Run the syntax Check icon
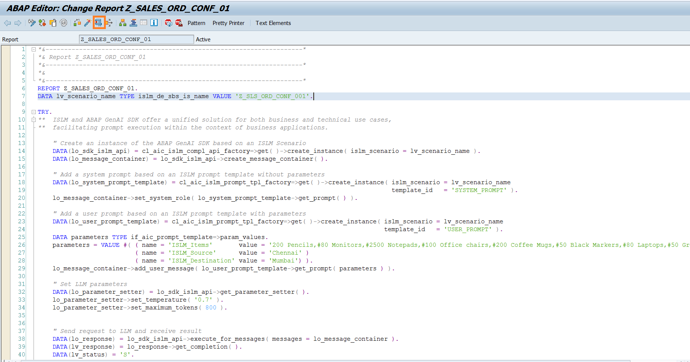This screenshot has width=690, height=362. pos(77,23)
